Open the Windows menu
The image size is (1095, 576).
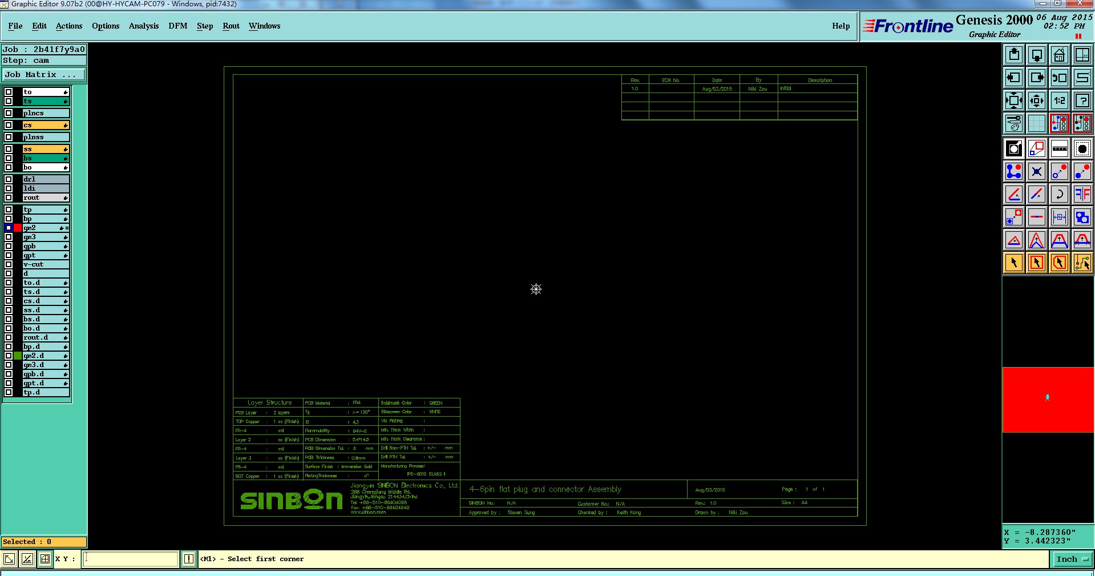tap(264, 26)
